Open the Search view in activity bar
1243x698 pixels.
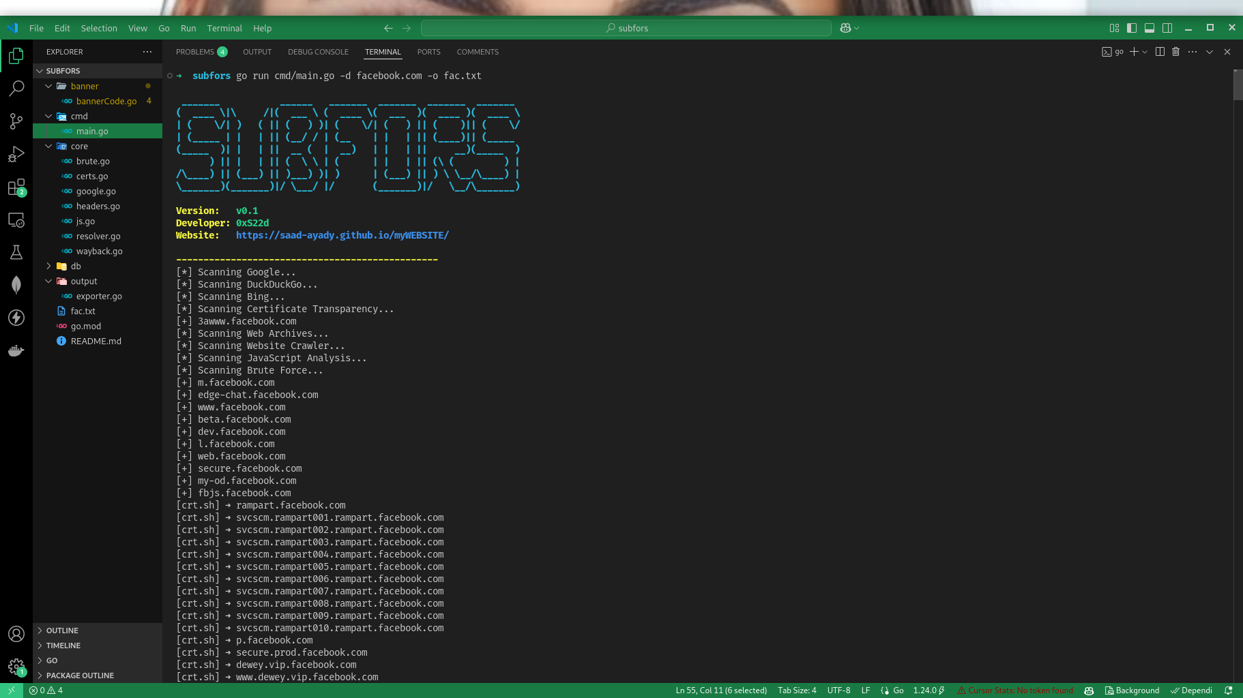(x=16, y=88)
